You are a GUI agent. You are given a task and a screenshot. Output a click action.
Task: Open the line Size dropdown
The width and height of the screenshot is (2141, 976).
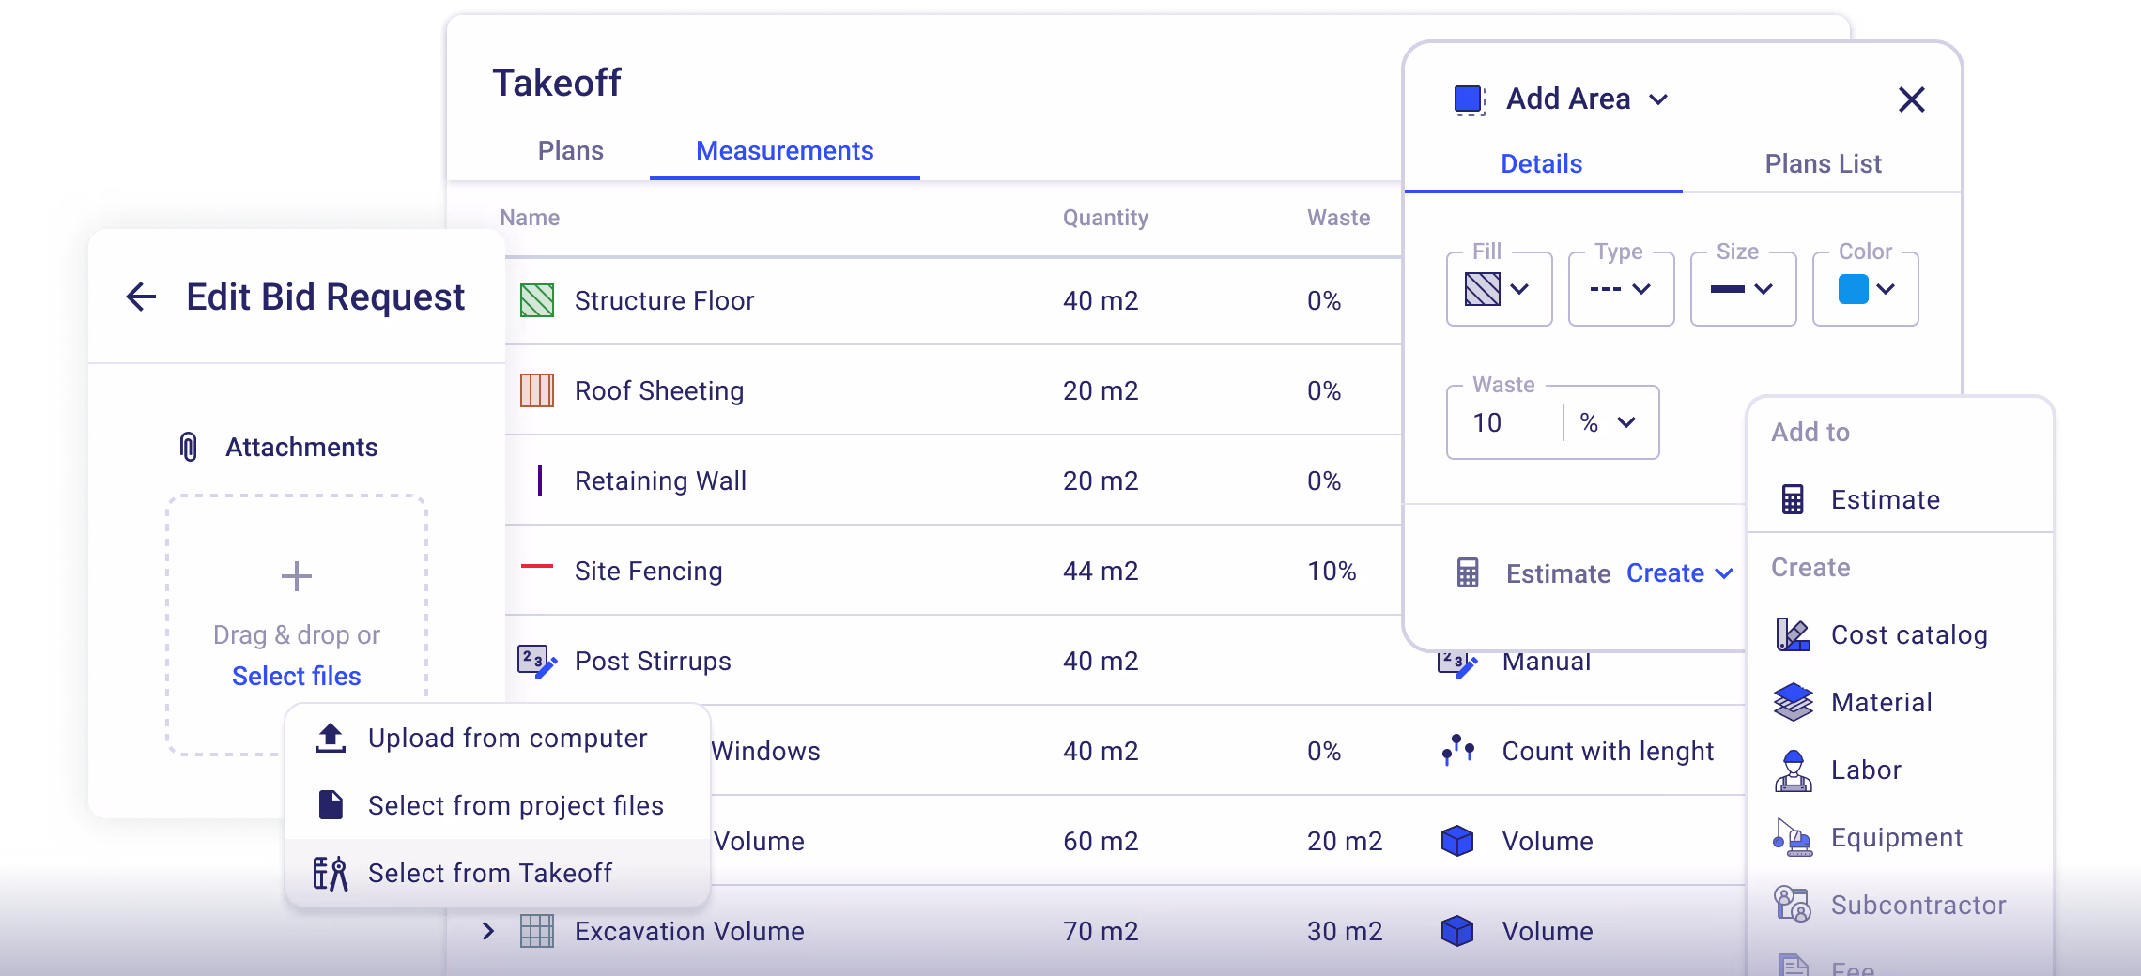[1744, 288]
